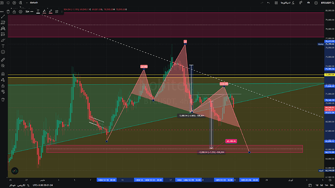The image size is (335, 188).
Task: Select the brush drawing tool
Action: [x=3, y=40]
